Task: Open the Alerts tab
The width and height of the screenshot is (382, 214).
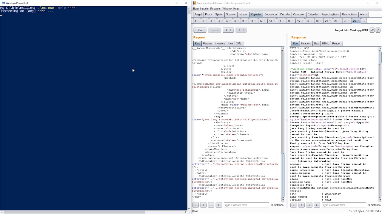Action: [x=363, y=14]
